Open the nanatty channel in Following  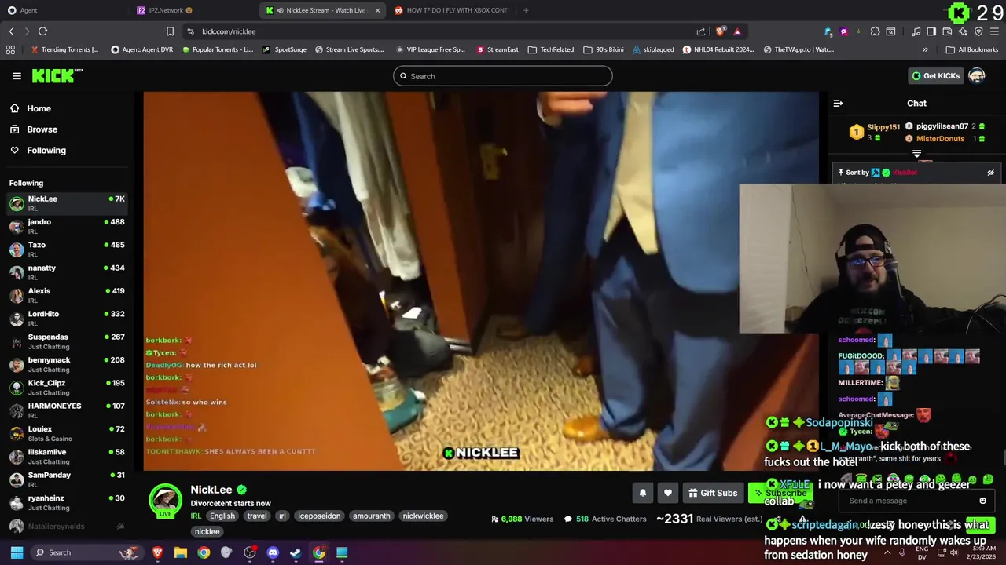[x=68, y=272]
